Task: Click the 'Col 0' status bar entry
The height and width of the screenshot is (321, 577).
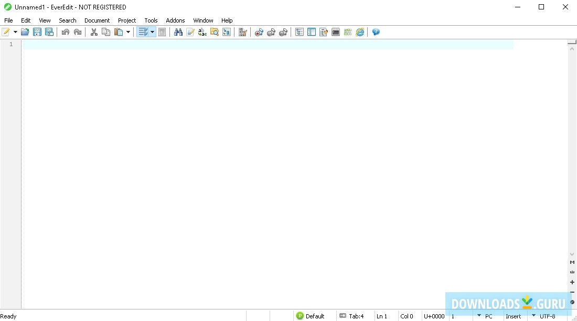Action: 407,316
